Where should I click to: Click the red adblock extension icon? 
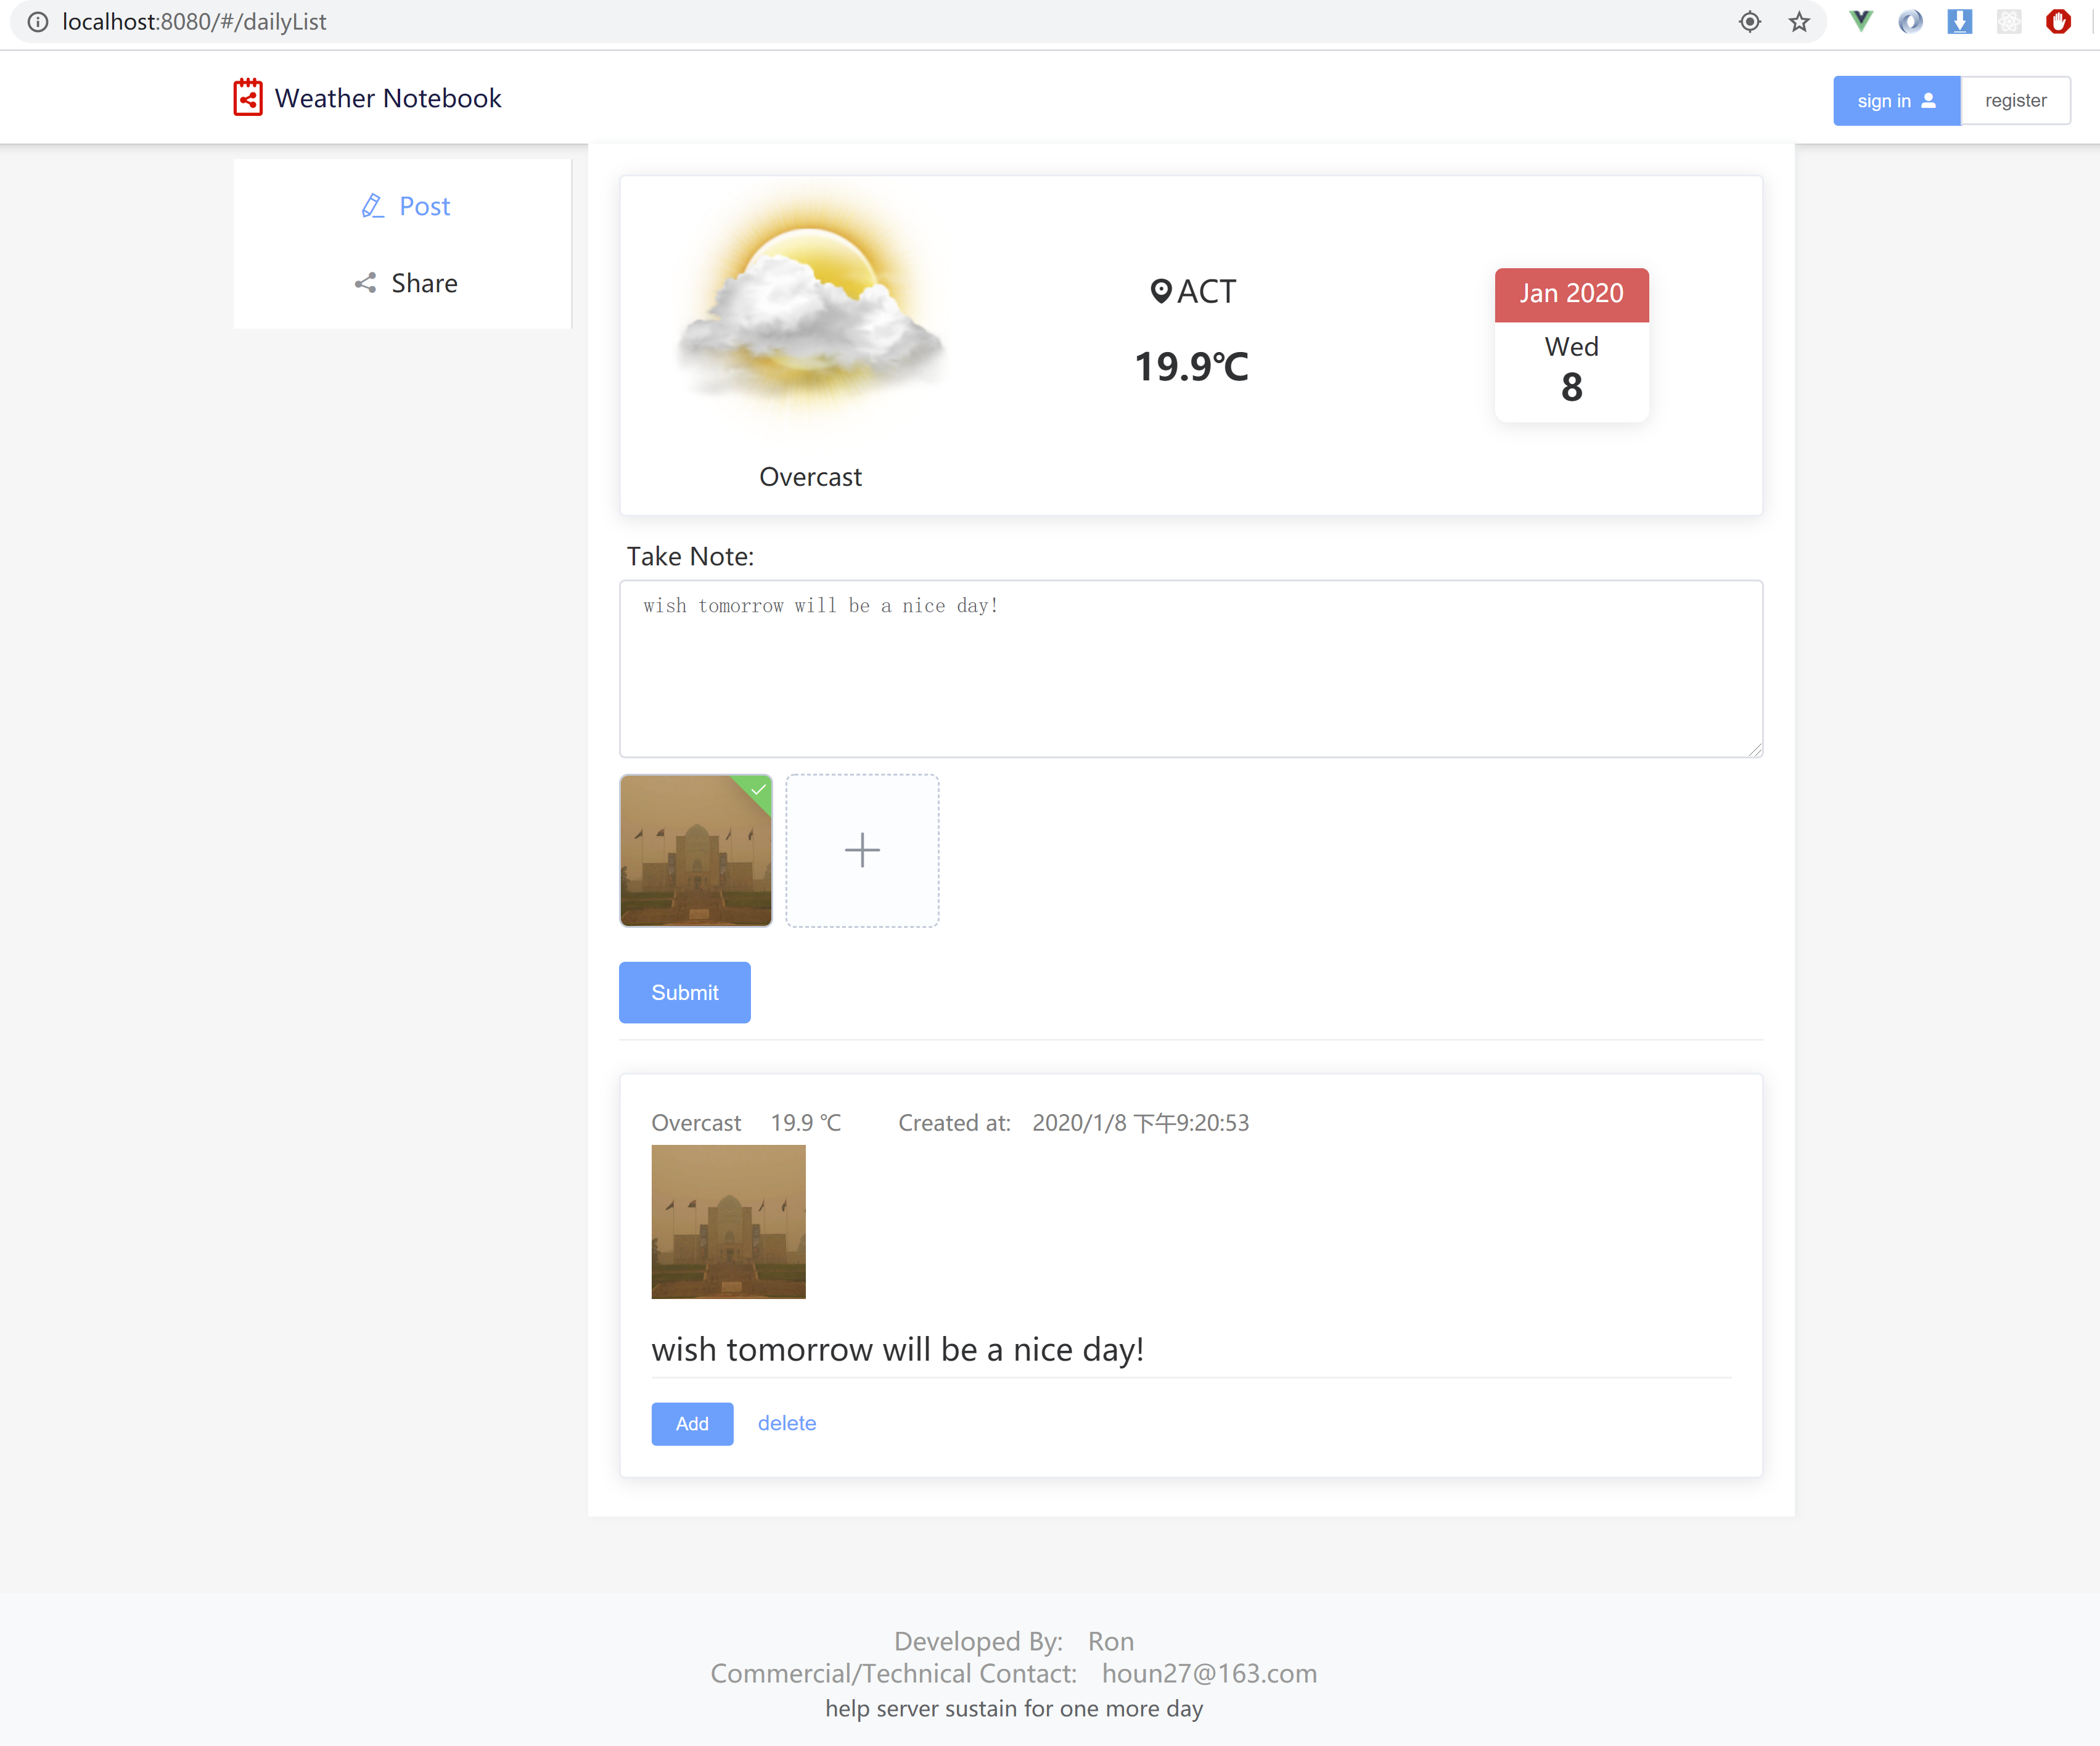point(2057,21)
